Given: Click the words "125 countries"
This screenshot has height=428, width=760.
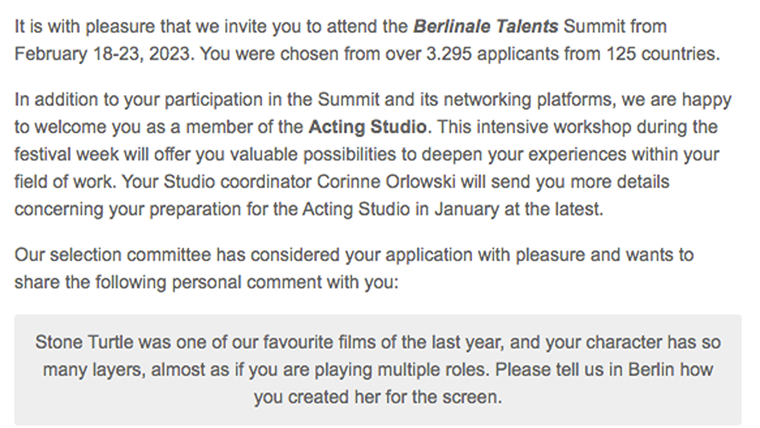Looking at the screenshot, I should (663, 54).
